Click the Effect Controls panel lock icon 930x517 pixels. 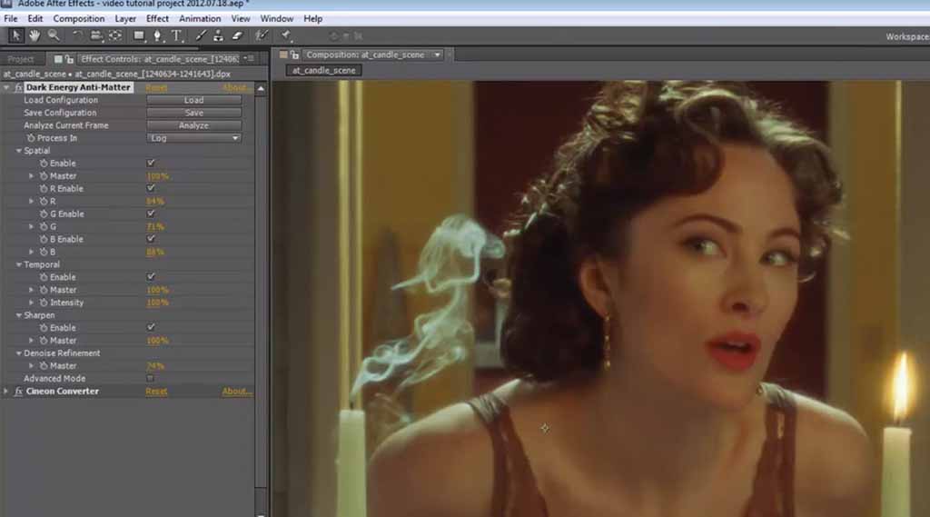coord(69,59)
